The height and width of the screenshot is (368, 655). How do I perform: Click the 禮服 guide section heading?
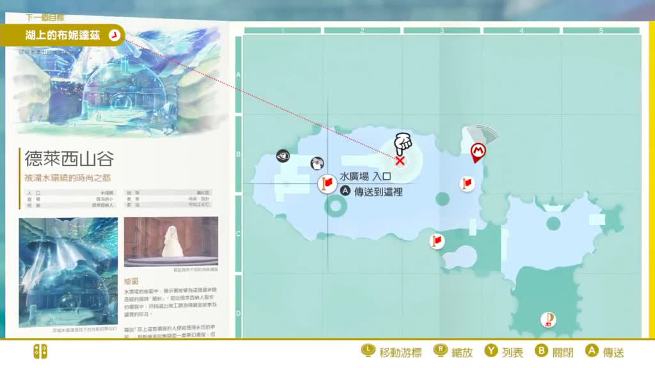tap(131, 281)
